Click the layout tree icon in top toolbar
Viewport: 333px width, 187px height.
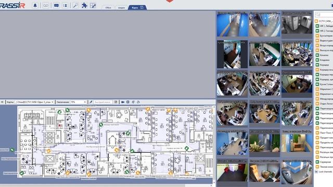65,6
